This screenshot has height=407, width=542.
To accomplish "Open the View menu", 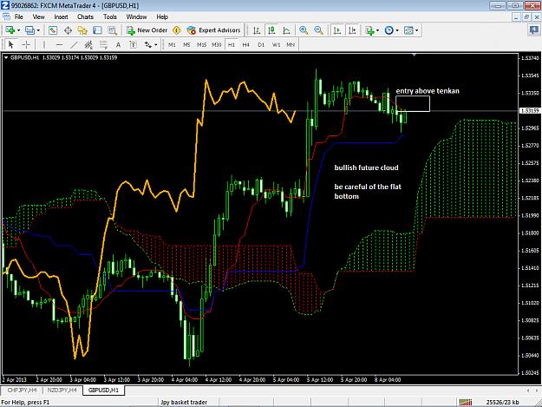I will click(x=38, y=16).
